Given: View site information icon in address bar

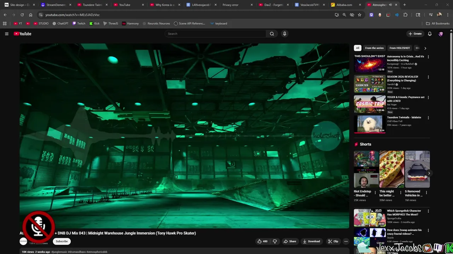Looking at the screenshot, I should tap(41, 15).
